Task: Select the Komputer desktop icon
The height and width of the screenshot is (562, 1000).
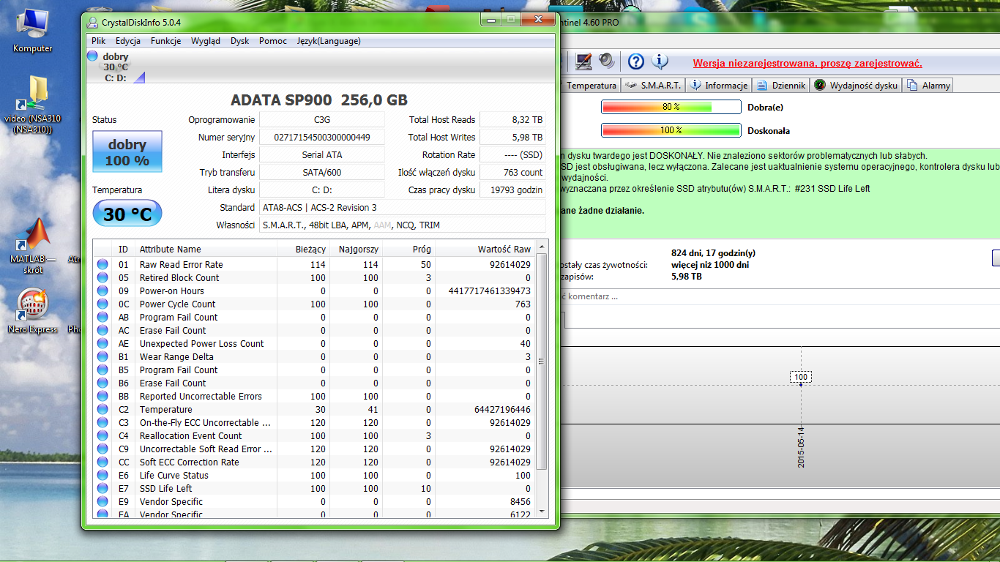Action: [x=33, y=31]
